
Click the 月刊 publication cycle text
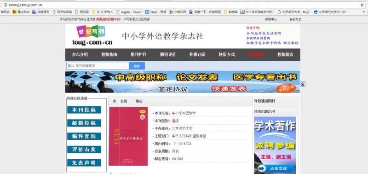point(175,151)
